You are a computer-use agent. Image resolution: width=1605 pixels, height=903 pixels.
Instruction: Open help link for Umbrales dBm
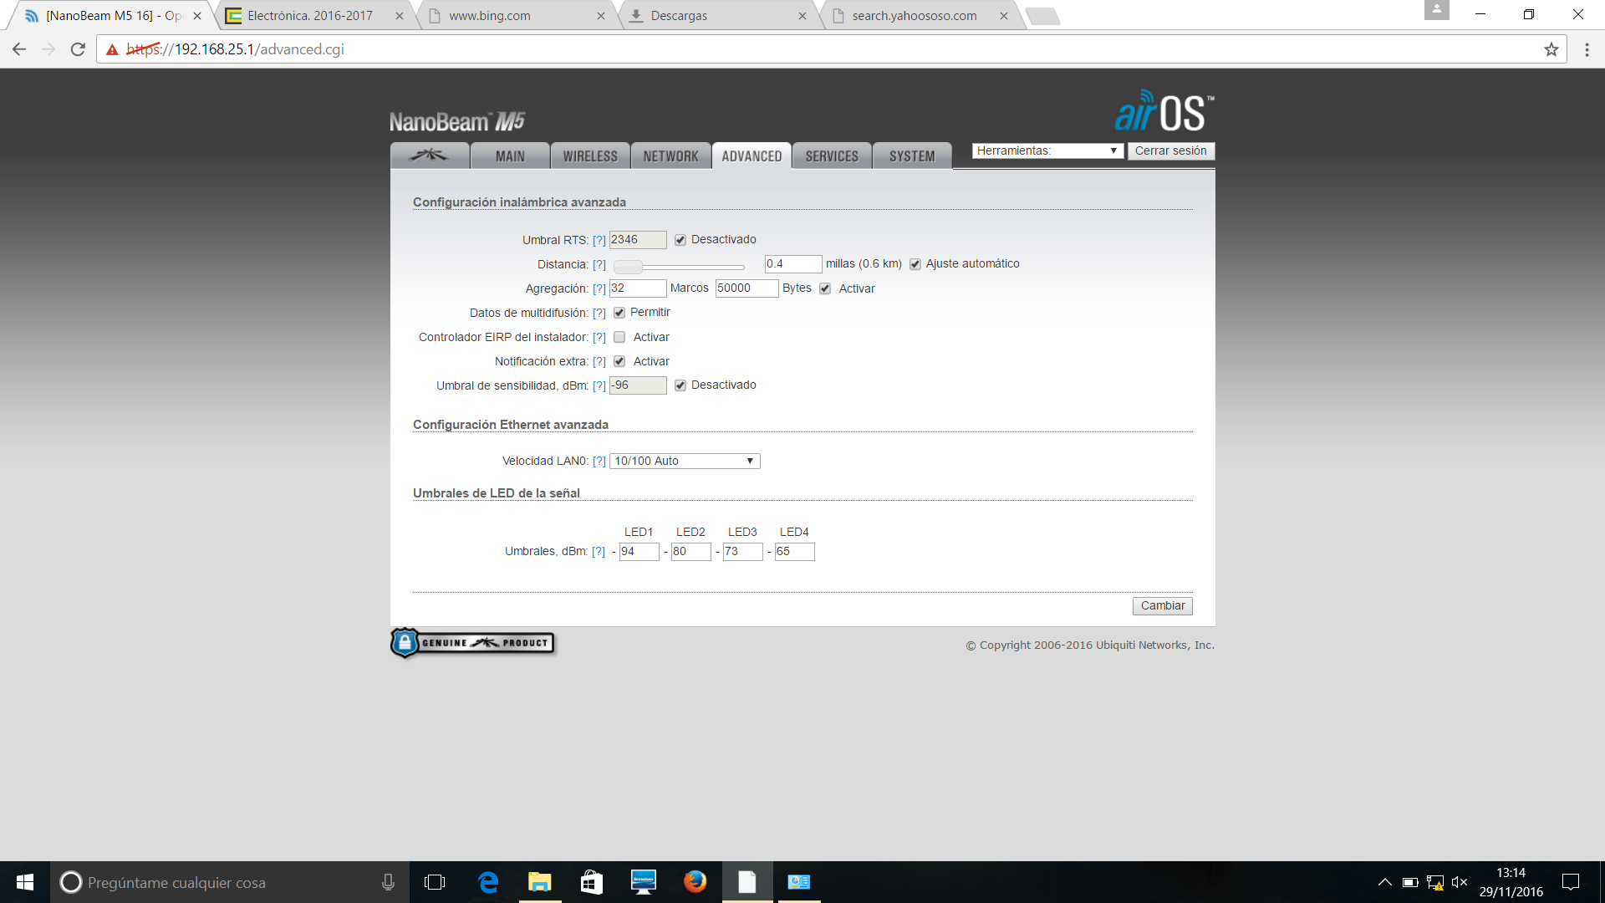pyautogui.click(x=599, y=551)
